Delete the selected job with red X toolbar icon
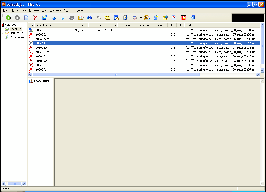Screen dimensions: 266x192 [36, 18]
